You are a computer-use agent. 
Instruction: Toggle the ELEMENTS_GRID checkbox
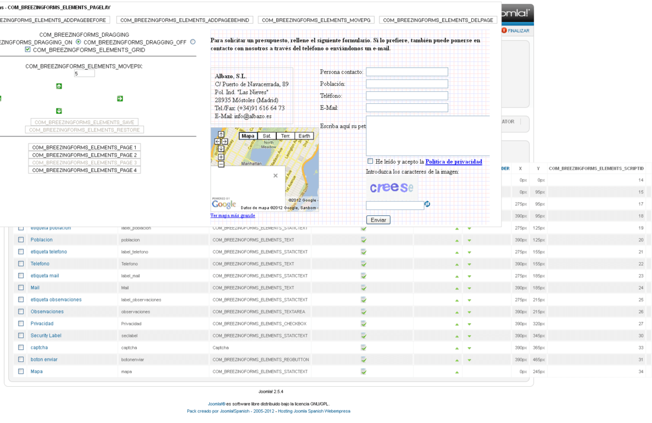[27, 50]
